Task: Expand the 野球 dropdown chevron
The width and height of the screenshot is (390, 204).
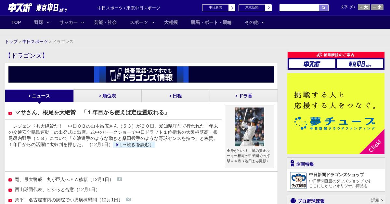Action: (48, 22)
